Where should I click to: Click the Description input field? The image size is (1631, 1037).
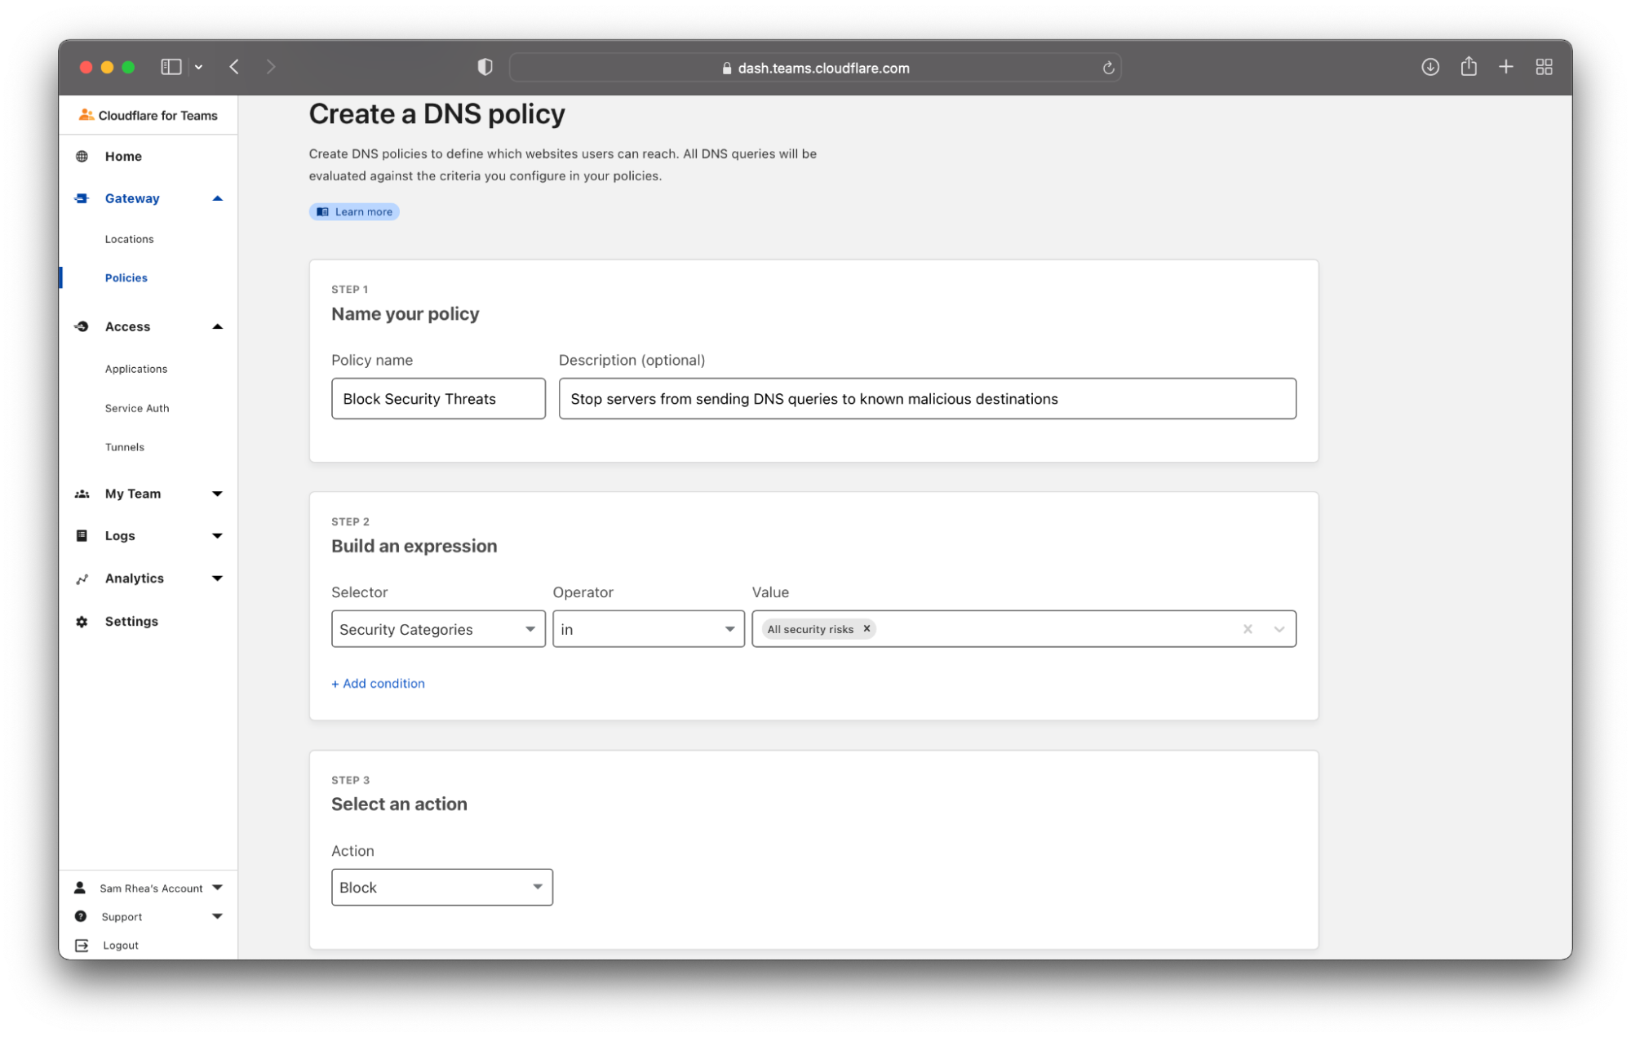[927, 398]
